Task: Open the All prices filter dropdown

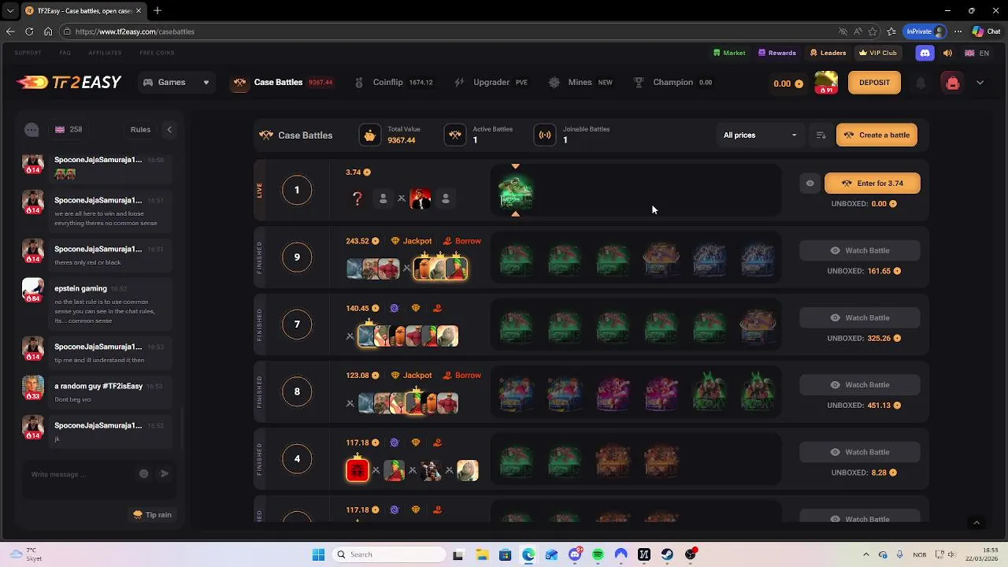Action: [760, 135]
